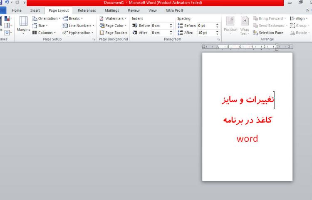Switch to the View tab
The width and height of the screenshot is (312, 200).
tap(152, 10)
